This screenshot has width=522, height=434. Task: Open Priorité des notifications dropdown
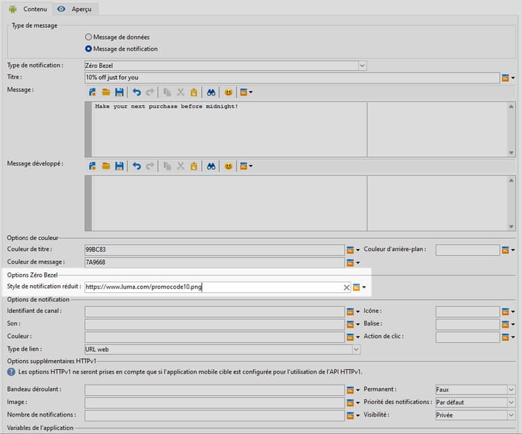(475, 403)
